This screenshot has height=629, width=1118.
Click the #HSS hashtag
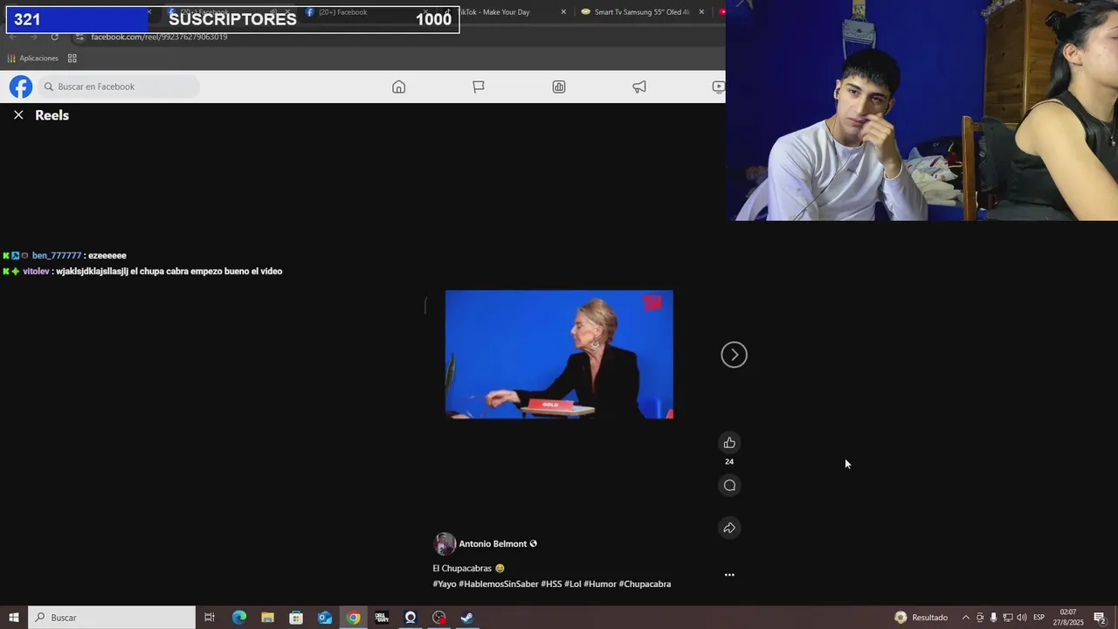[551, 584]
